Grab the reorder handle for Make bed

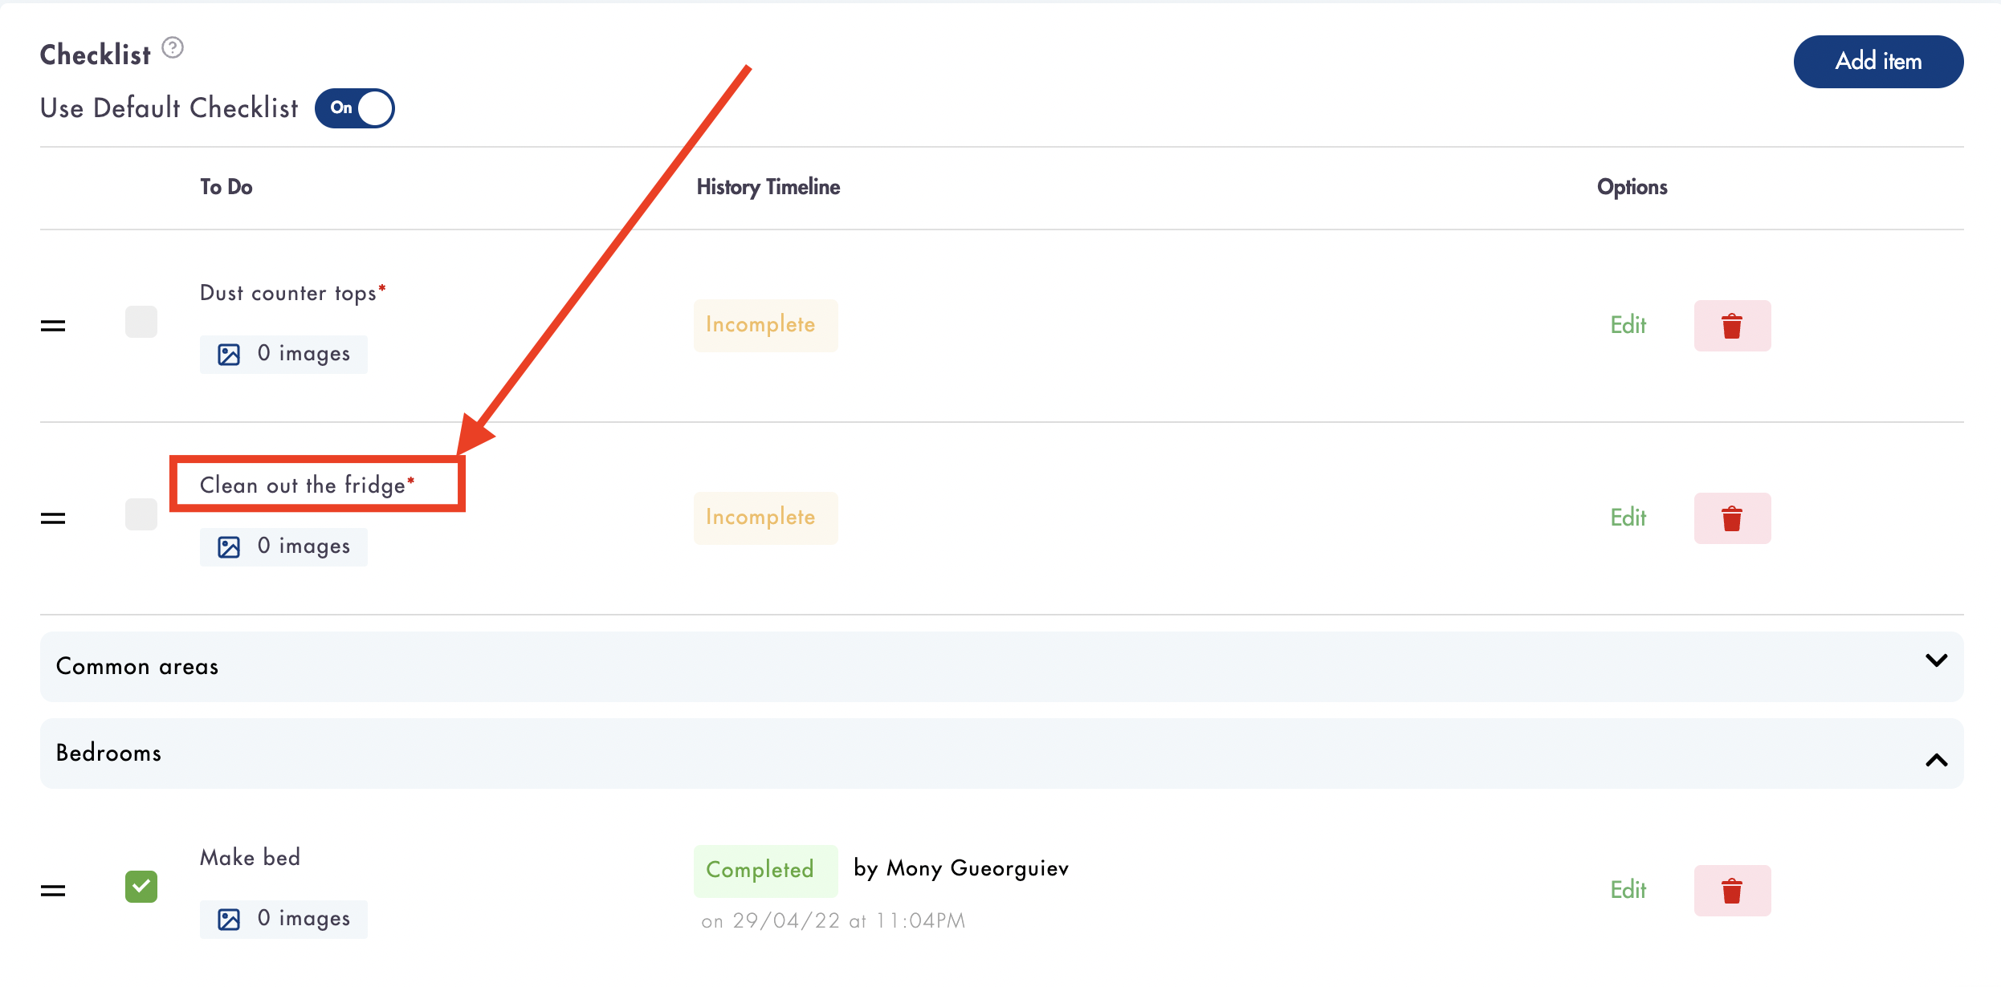click(x=53, y=891)
